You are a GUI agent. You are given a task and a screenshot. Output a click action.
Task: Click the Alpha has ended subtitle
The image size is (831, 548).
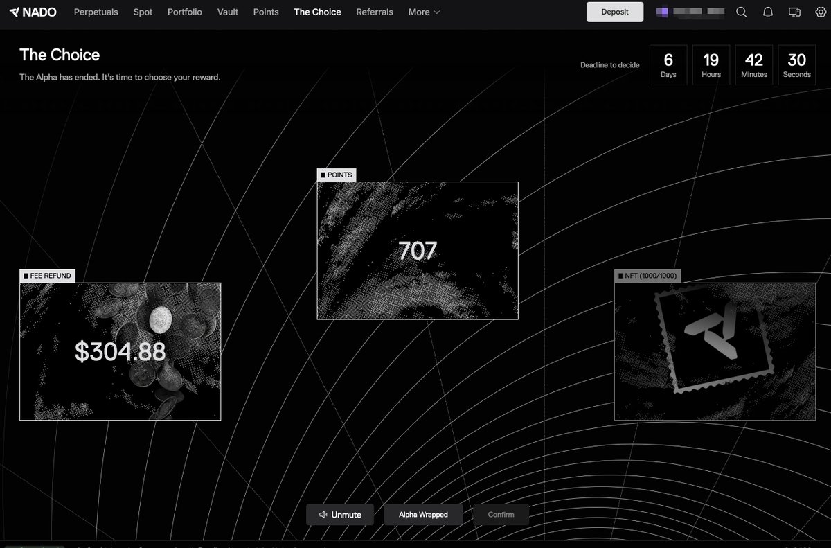point(120,77)
